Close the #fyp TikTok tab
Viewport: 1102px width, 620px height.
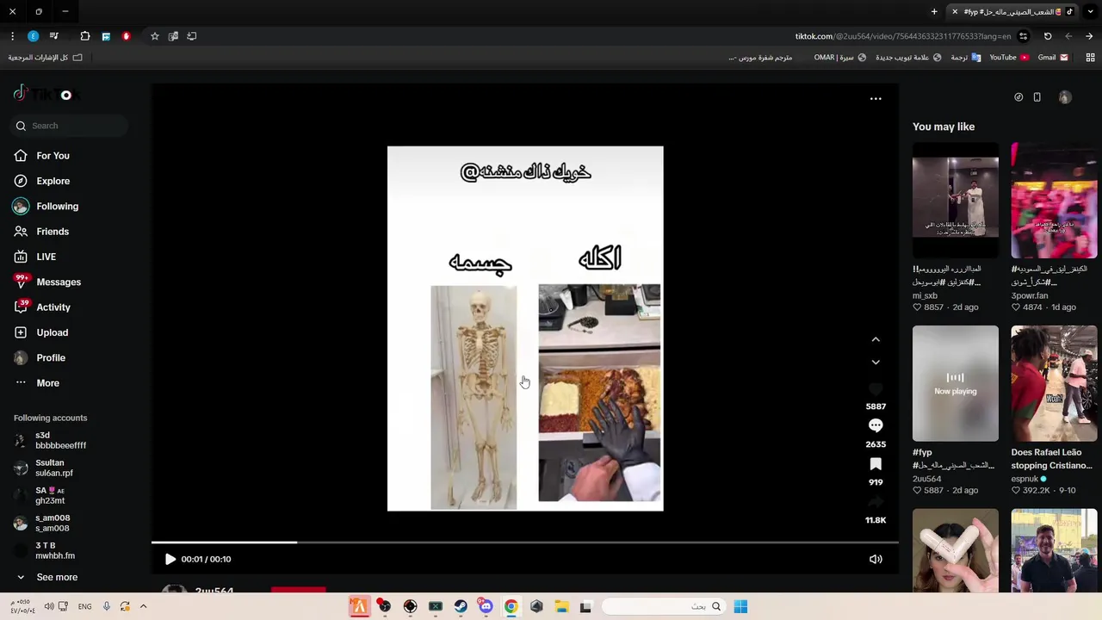[955, 12]
